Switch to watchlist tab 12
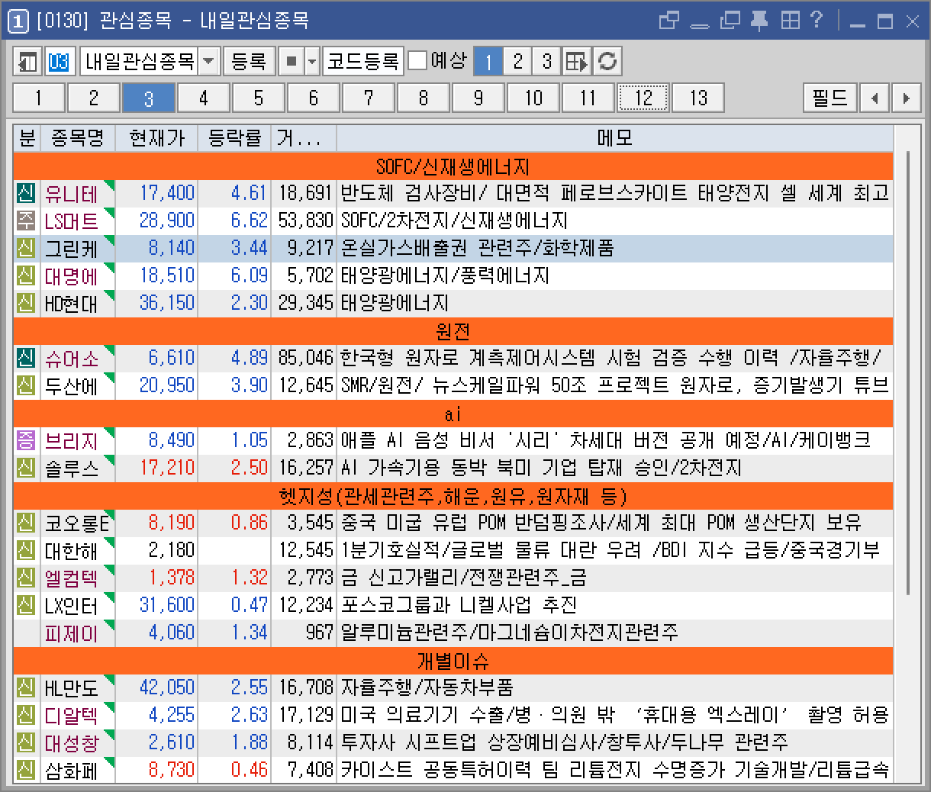Viewport: 931px width, 792px height. 643,98
